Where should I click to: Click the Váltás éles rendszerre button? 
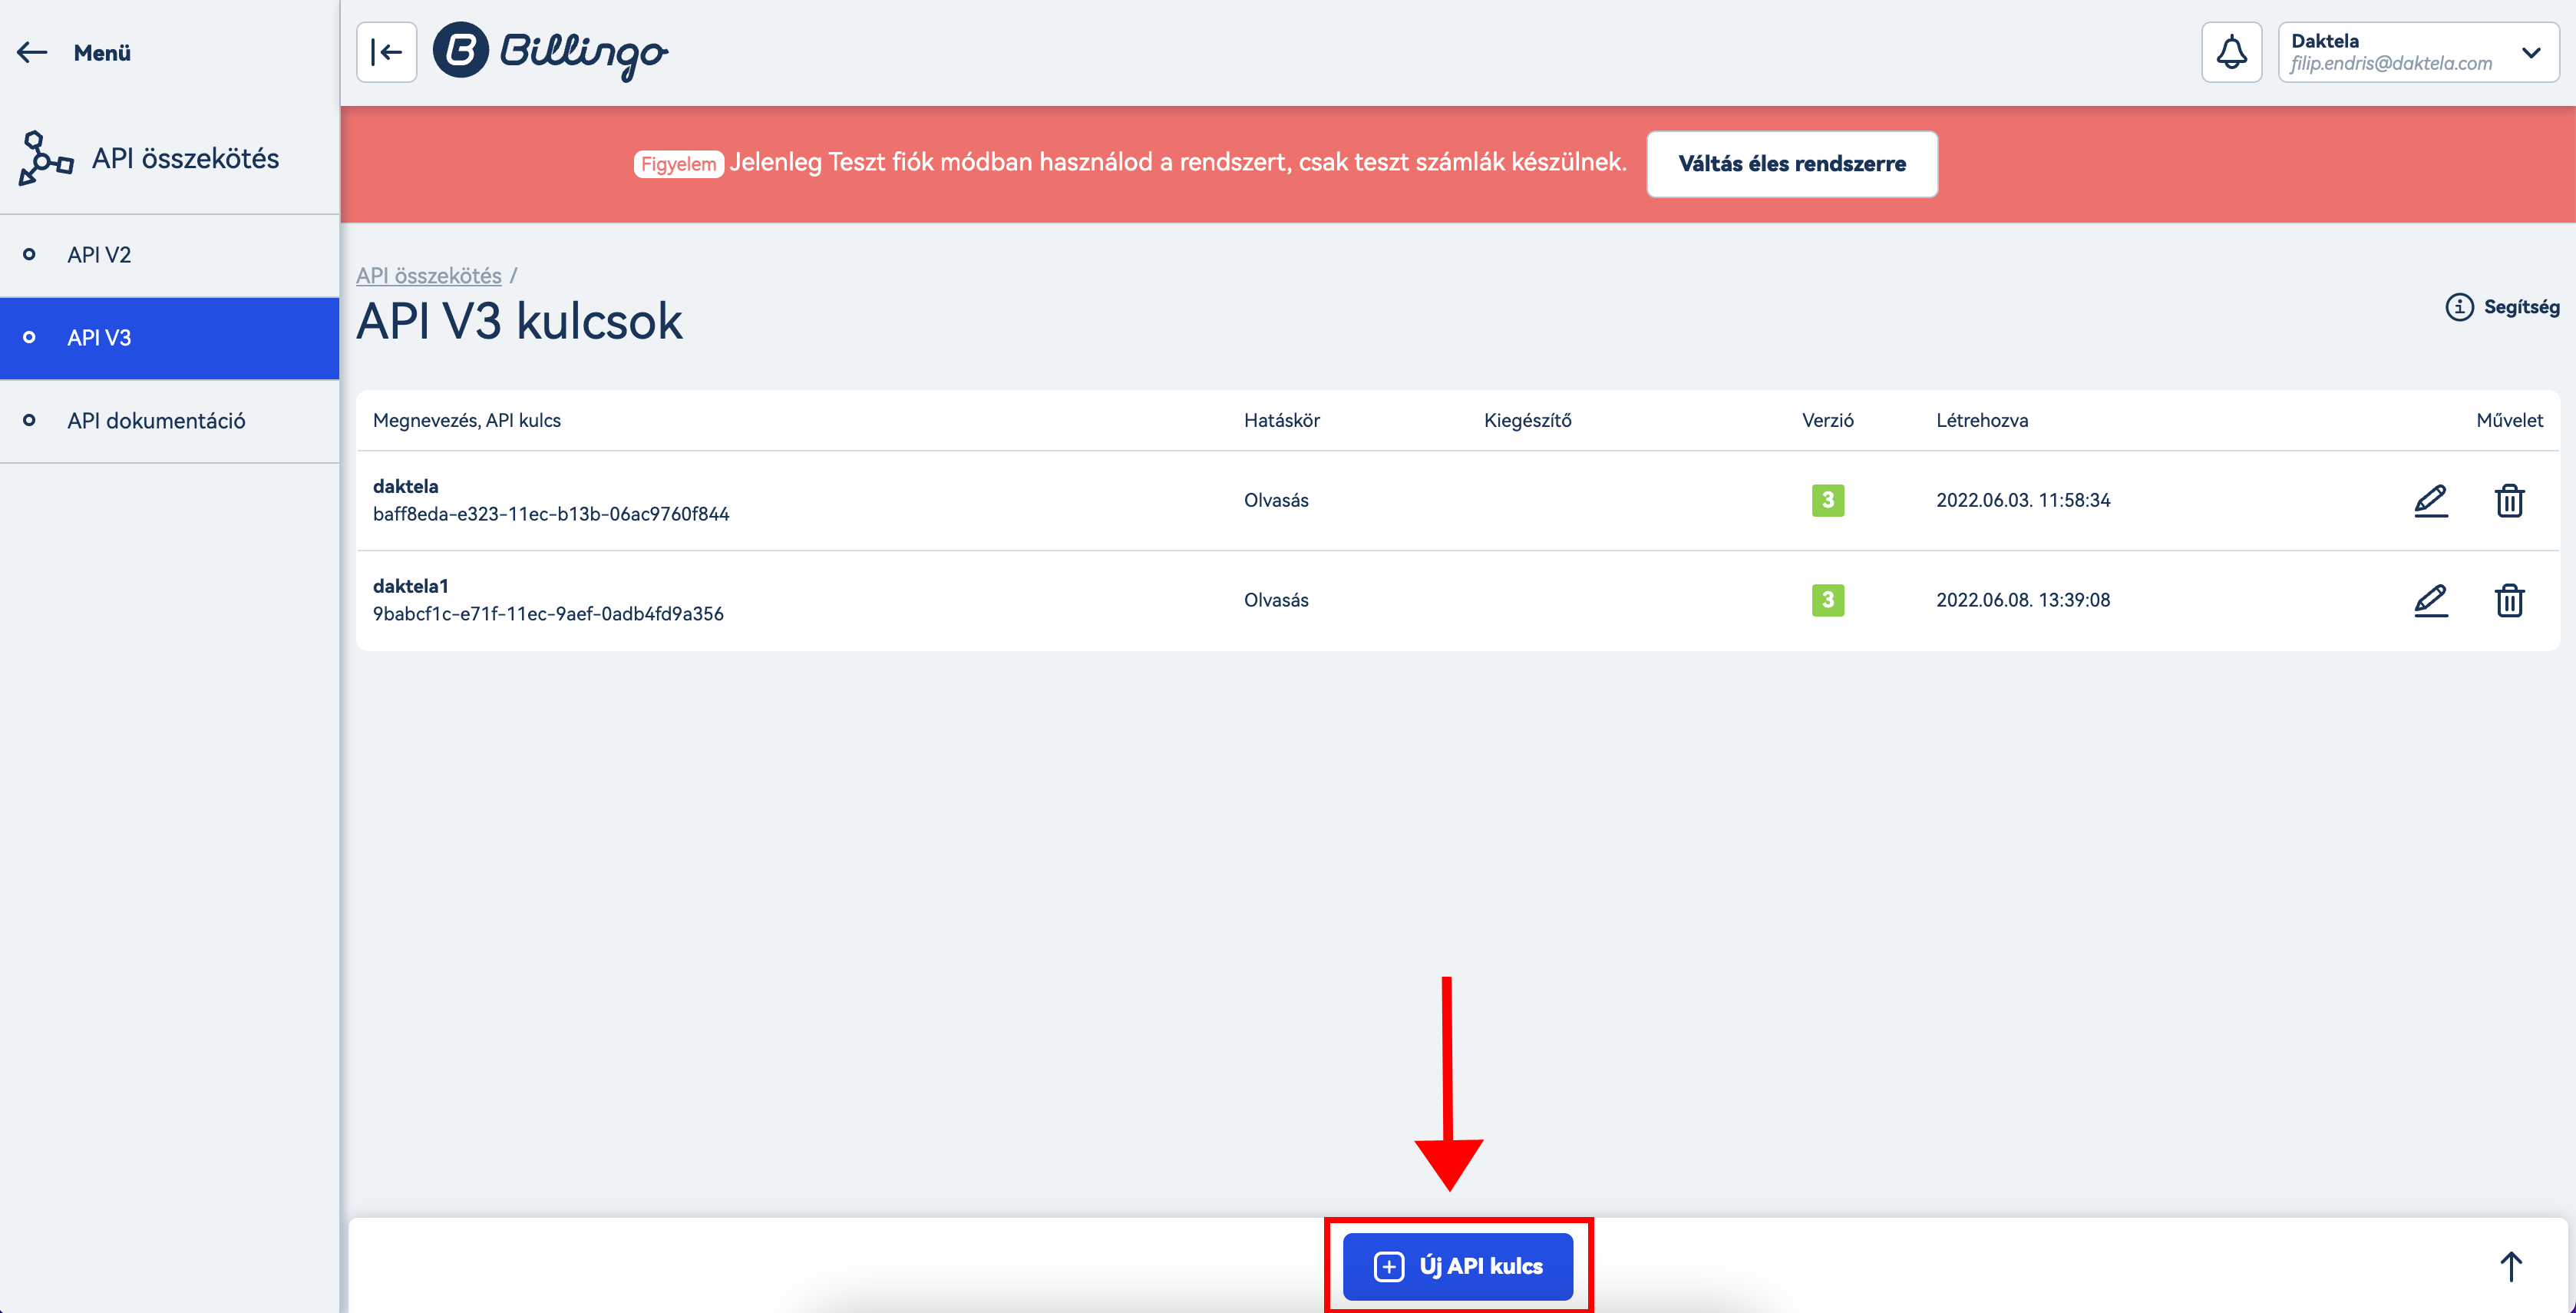(x=1791, y=164)
